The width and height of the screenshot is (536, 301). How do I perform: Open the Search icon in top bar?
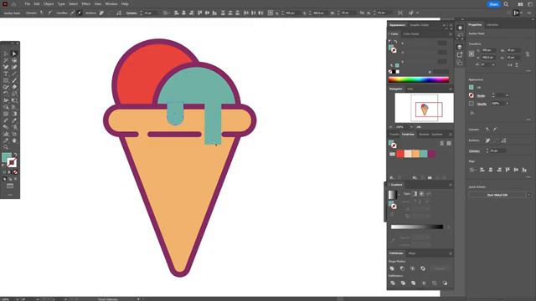pos(506,4)
